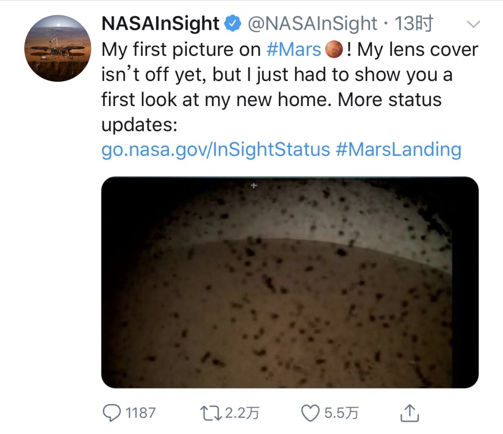Click the Mars planet emoji
This screenshot has height=434, width=503.
coord(334,50)
